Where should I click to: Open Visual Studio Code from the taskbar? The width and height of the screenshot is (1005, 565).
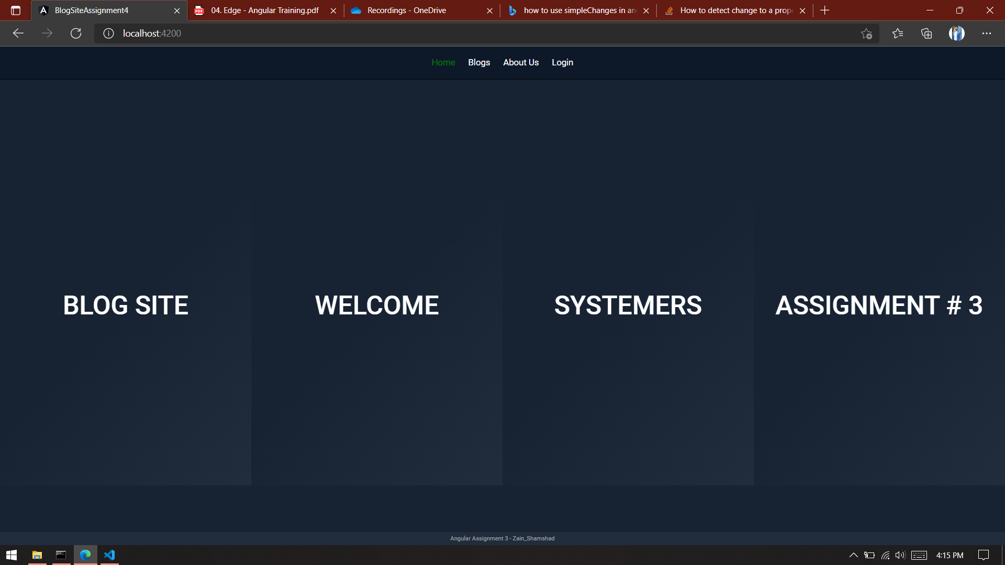109,555
